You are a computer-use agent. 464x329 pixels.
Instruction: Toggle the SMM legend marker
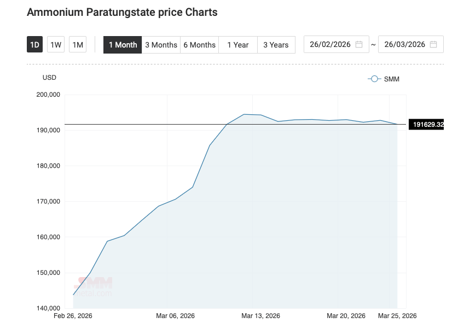coord(374,79)
